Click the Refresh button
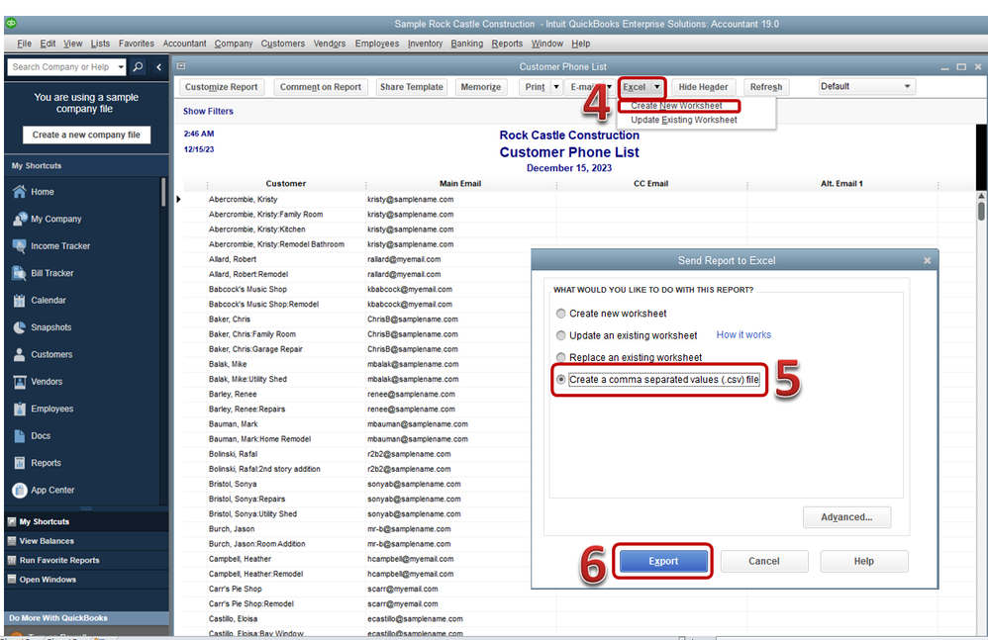This screenshot has height=640, width=988. coord(766,87)
